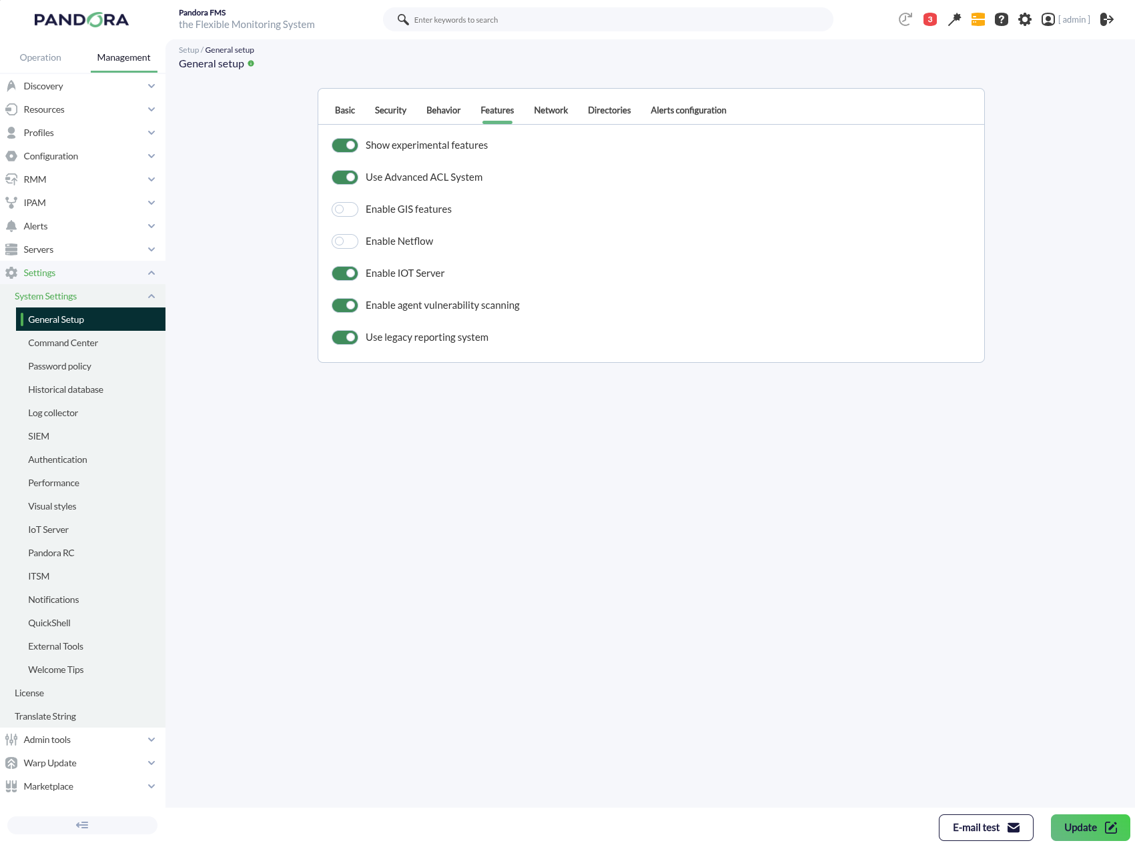Click the RMM sidebar icon

tap(11, 179)
